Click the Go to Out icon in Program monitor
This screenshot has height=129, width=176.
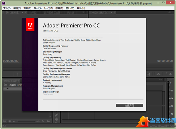point(149,74)
